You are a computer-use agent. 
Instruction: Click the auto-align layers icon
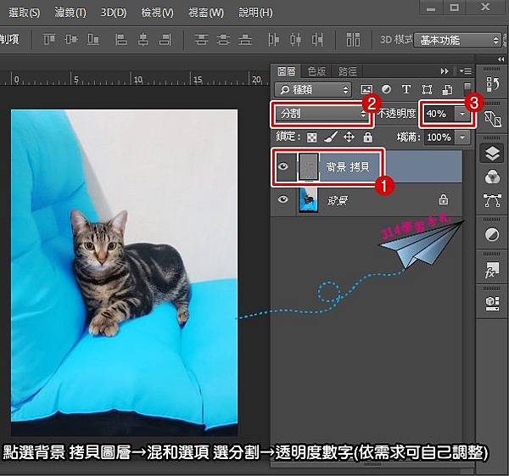click(353, 40)
